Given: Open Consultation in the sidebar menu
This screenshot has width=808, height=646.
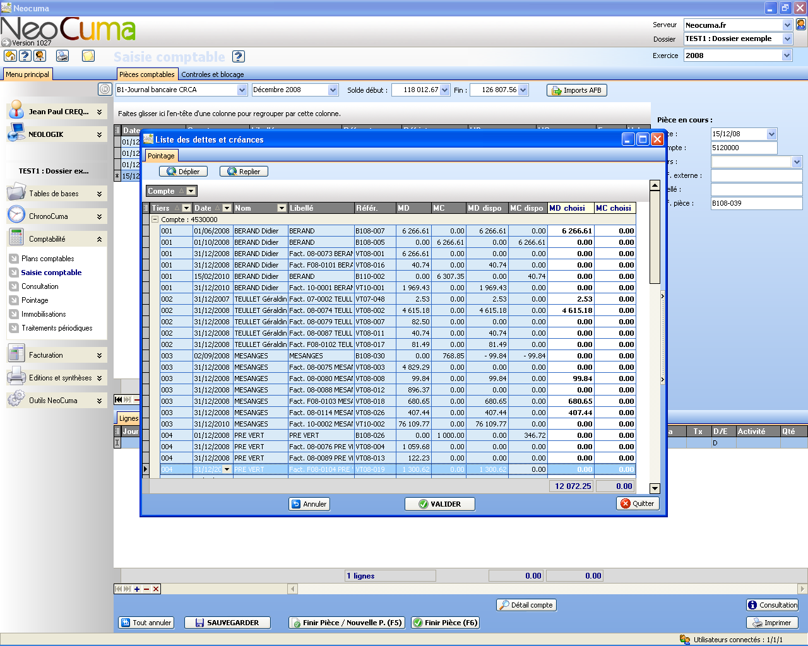Looking at the screenshot, I should coord(40,286).
